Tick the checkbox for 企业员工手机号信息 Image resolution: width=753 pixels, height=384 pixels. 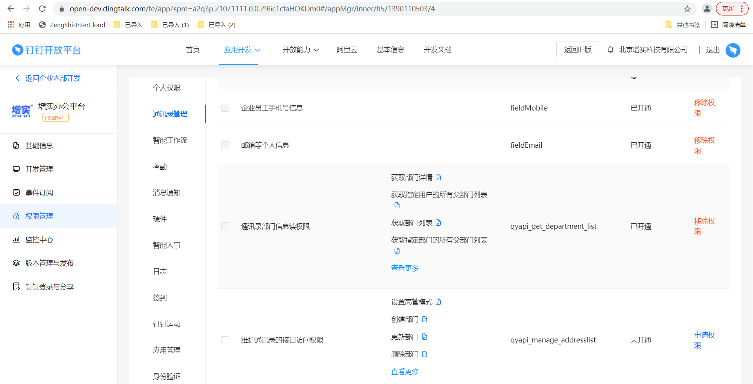[225, 108]
